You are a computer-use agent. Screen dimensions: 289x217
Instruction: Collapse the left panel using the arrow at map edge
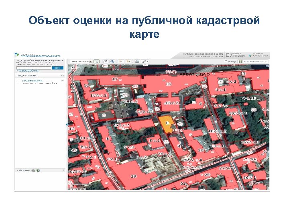pos(67,125)
